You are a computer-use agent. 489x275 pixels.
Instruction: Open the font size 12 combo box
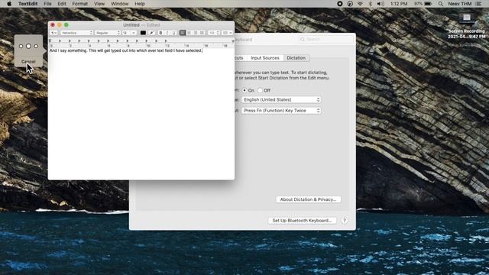point(129,33)
